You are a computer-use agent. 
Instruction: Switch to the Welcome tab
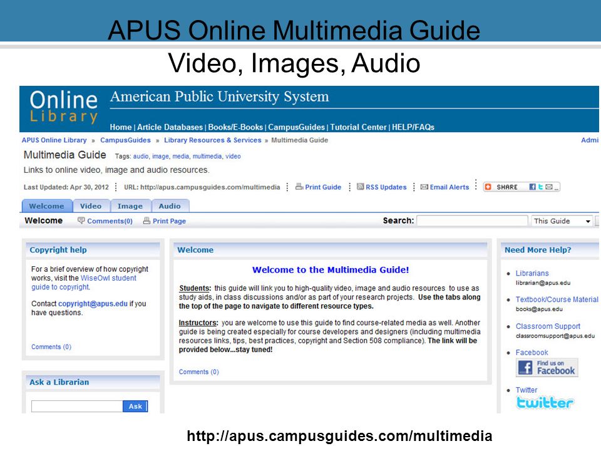pos(47,206)
